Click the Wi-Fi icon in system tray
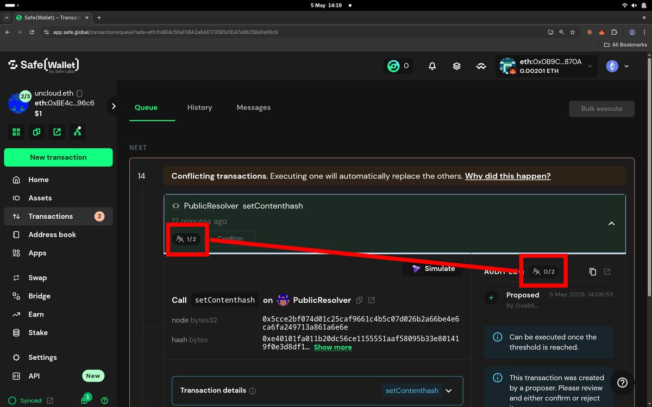 click(625, 5)
